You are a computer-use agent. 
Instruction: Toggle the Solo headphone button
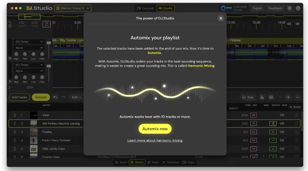pyautogui.click(x=248, y=97)
